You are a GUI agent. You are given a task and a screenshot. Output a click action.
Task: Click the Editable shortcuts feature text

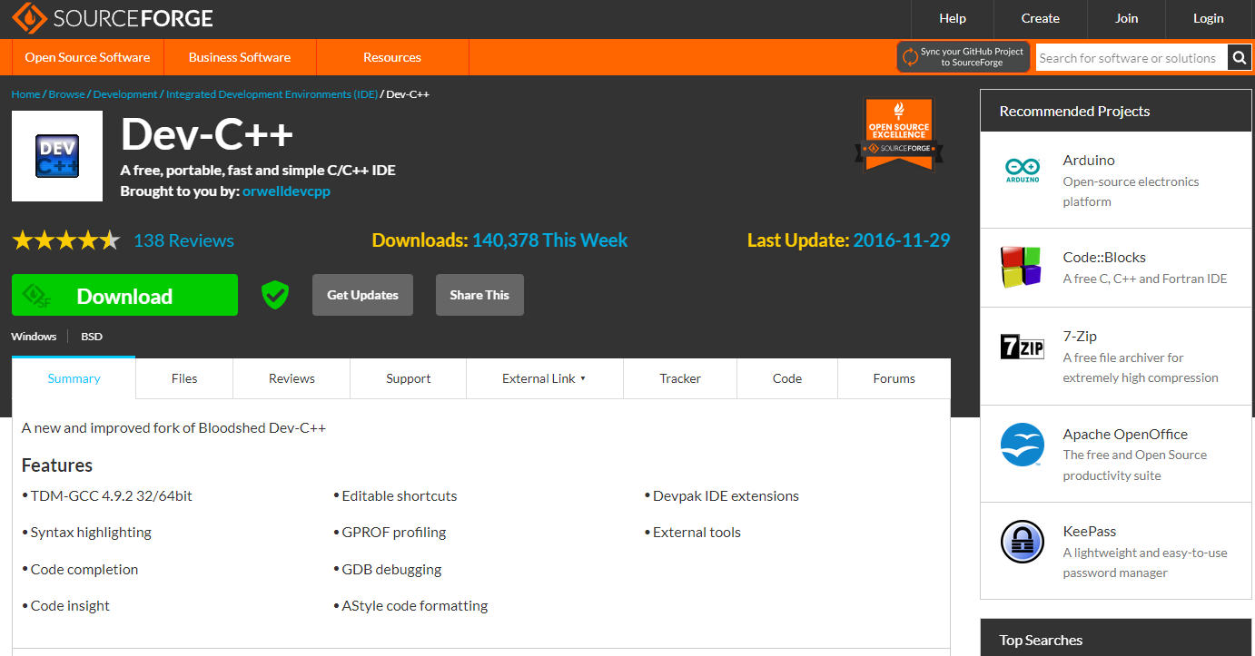(x=400, y=495)
